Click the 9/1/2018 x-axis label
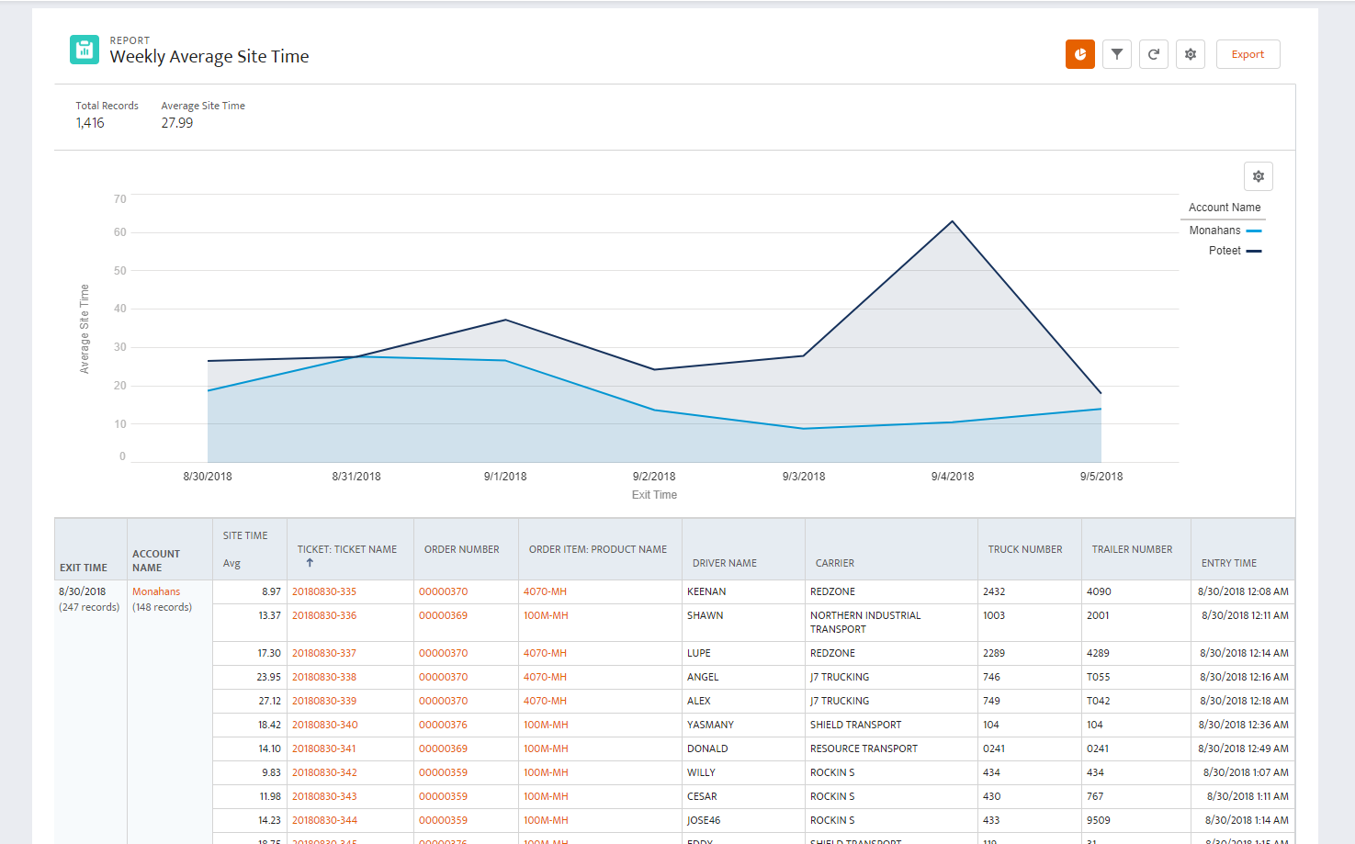1355x844 pixels. 505,477
